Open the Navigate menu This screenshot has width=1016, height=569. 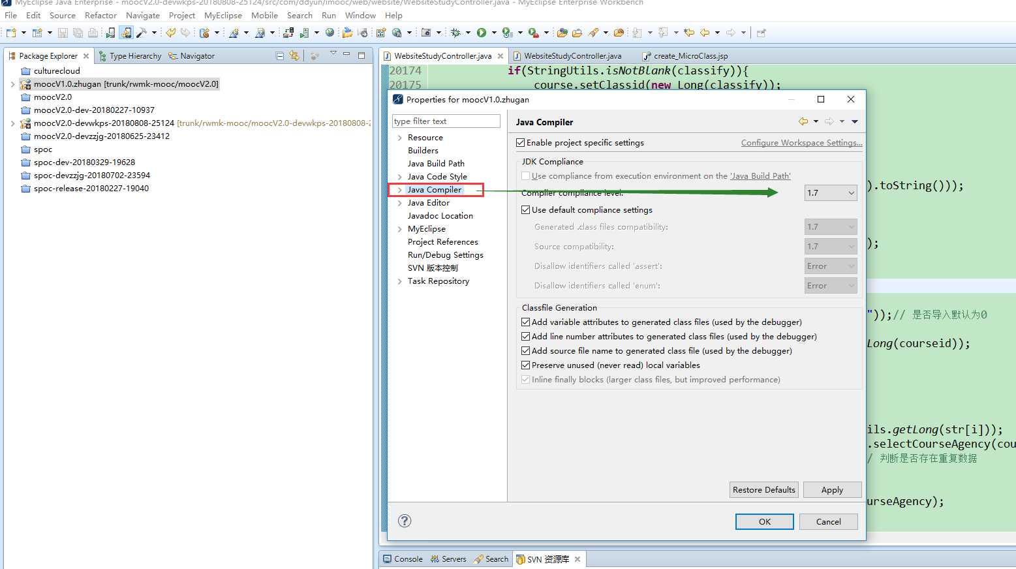coord(143,15)
